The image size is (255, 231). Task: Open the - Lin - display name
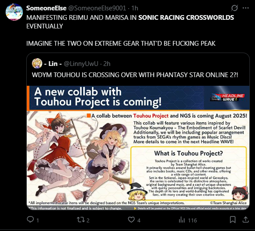[53, 64]
